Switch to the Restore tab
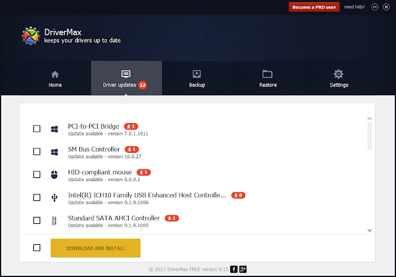Viewport: 396px width, 277px height. 268,78
